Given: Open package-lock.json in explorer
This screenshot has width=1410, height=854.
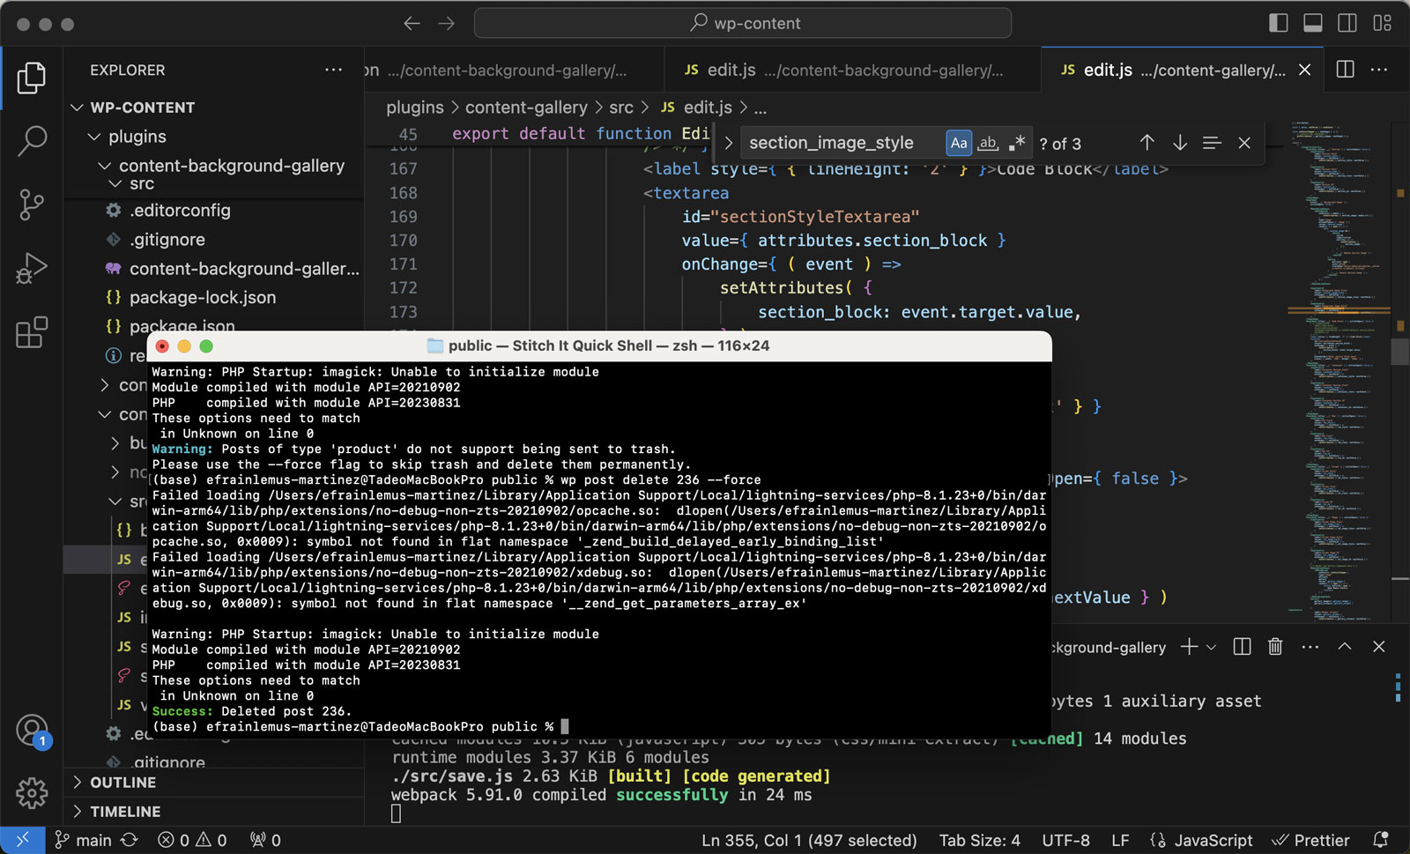Looking at the screenshot, I should pyautogui.click(x=203, y=298).
